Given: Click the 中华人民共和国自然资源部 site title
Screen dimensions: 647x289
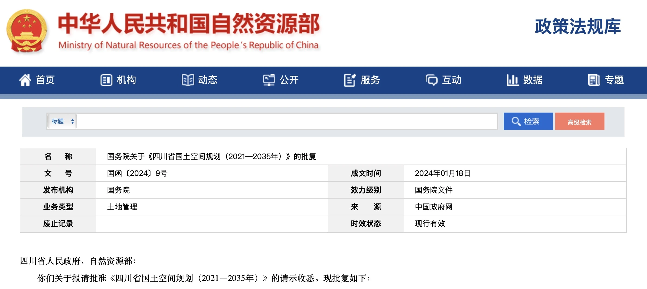Looking at the screenshot, I should 189,24.
